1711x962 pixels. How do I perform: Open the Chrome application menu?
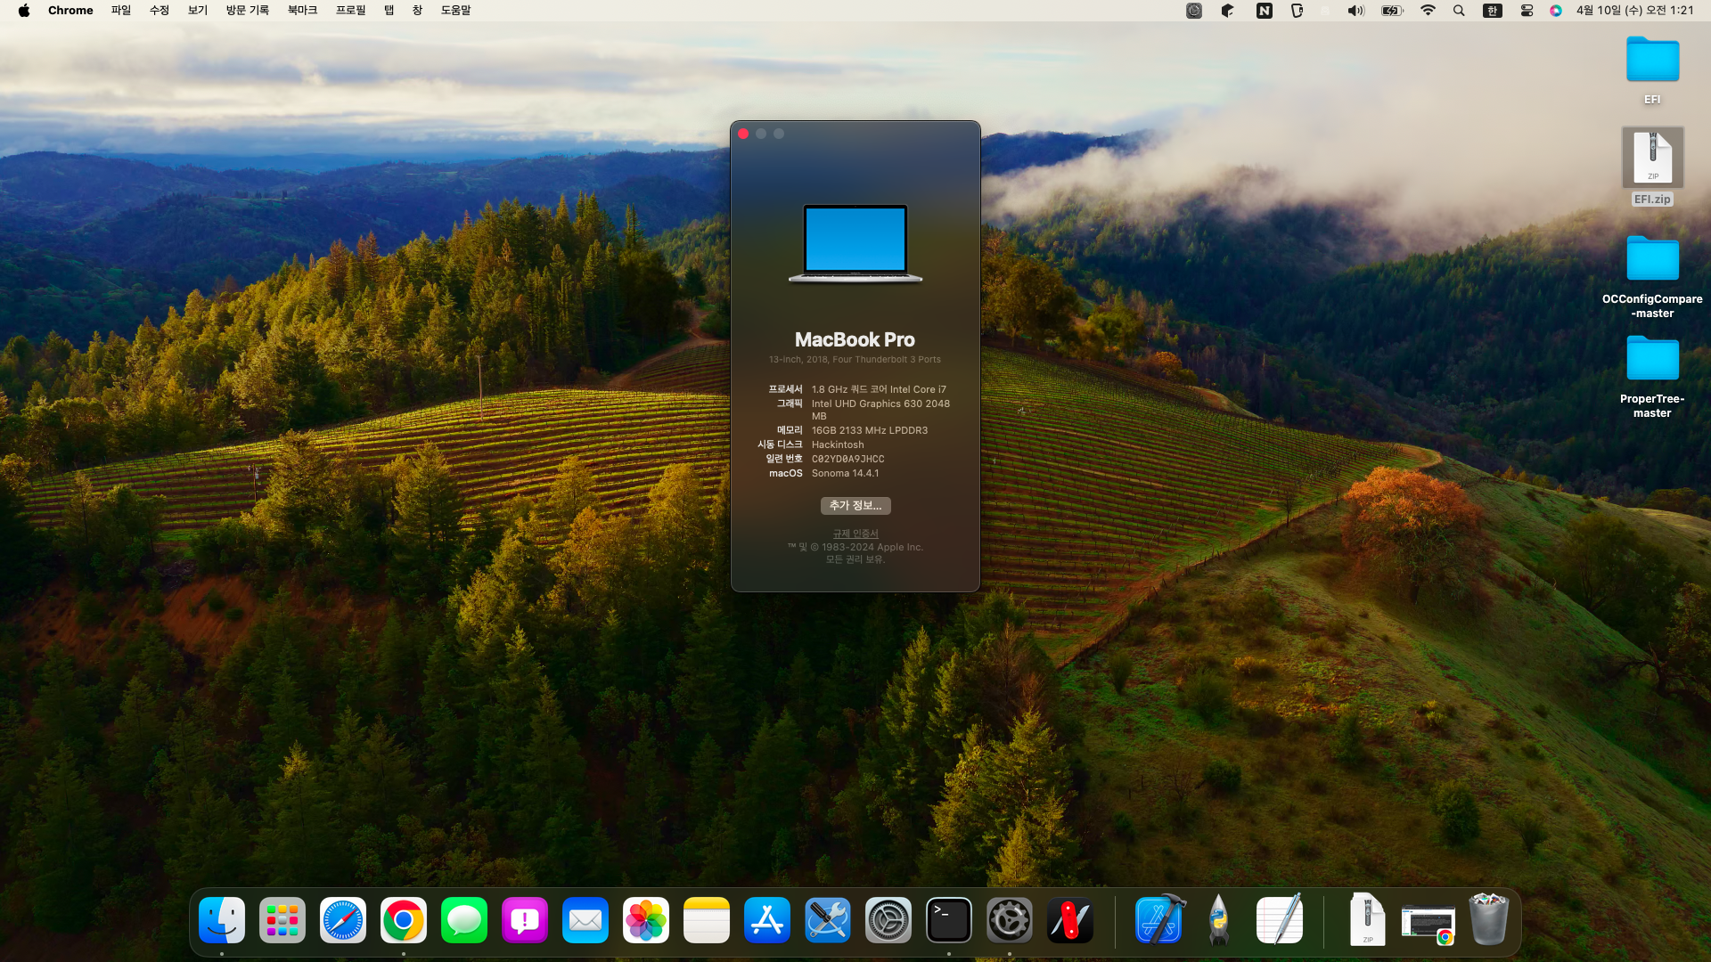70,11
